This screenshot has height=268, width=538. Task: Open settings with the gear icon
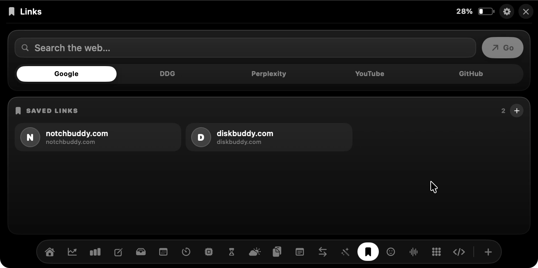[x=507, y=12]
